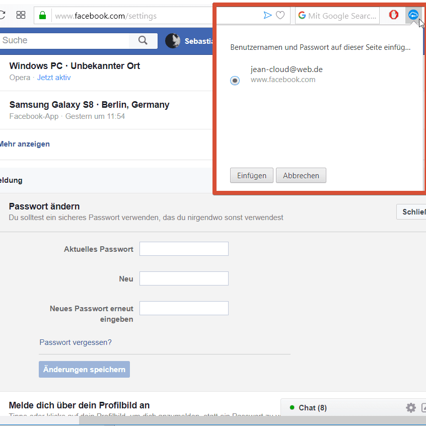Open chat settings gear icon
This screenshot has height=426, width=426.
coord(411,407)
